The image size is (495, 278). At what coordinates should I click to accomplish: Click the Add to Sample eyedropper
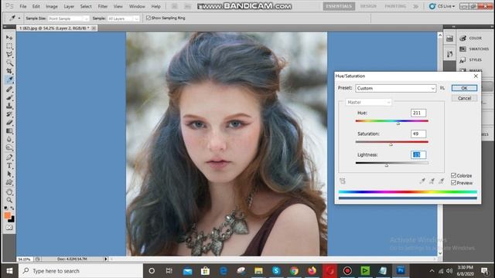tap(432, 181)
